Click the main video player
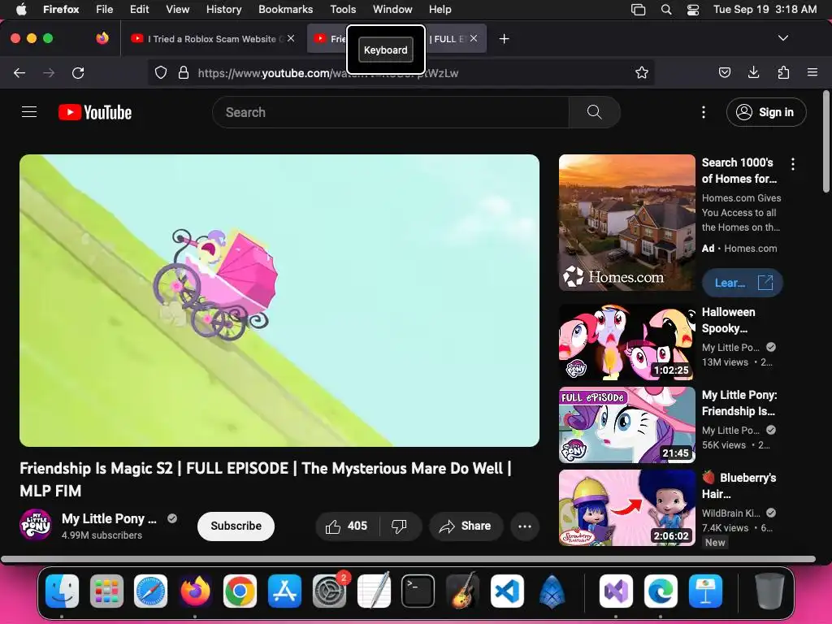This screenshot has height=624, width=832. [x=279, y=301]
